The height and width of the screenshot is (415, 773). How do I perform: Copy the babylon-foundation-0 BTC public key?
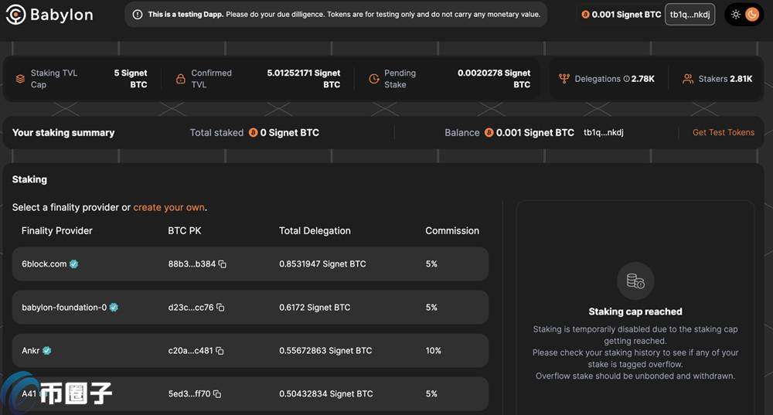pos(220,308)
